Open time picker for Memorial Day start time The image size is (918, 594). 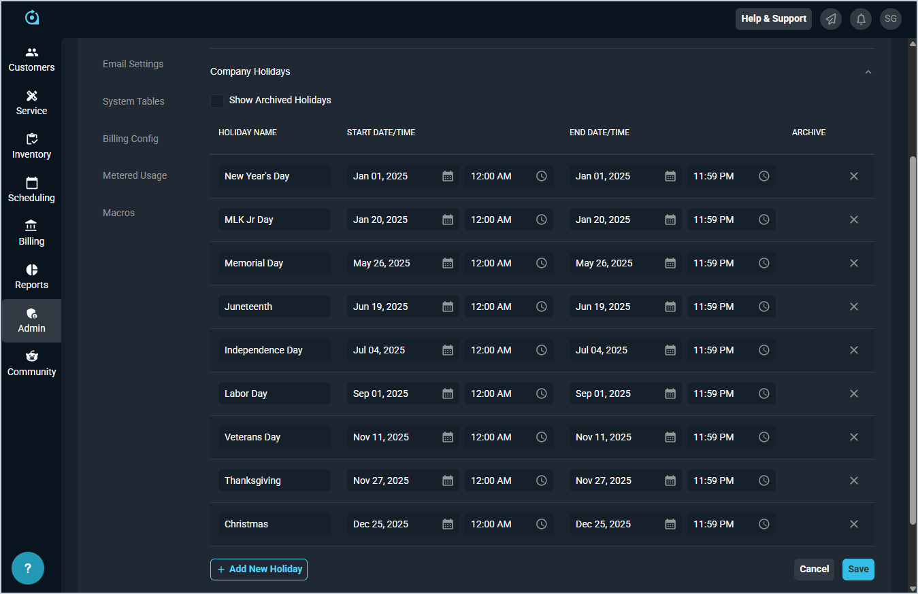[x=542, y=263]
